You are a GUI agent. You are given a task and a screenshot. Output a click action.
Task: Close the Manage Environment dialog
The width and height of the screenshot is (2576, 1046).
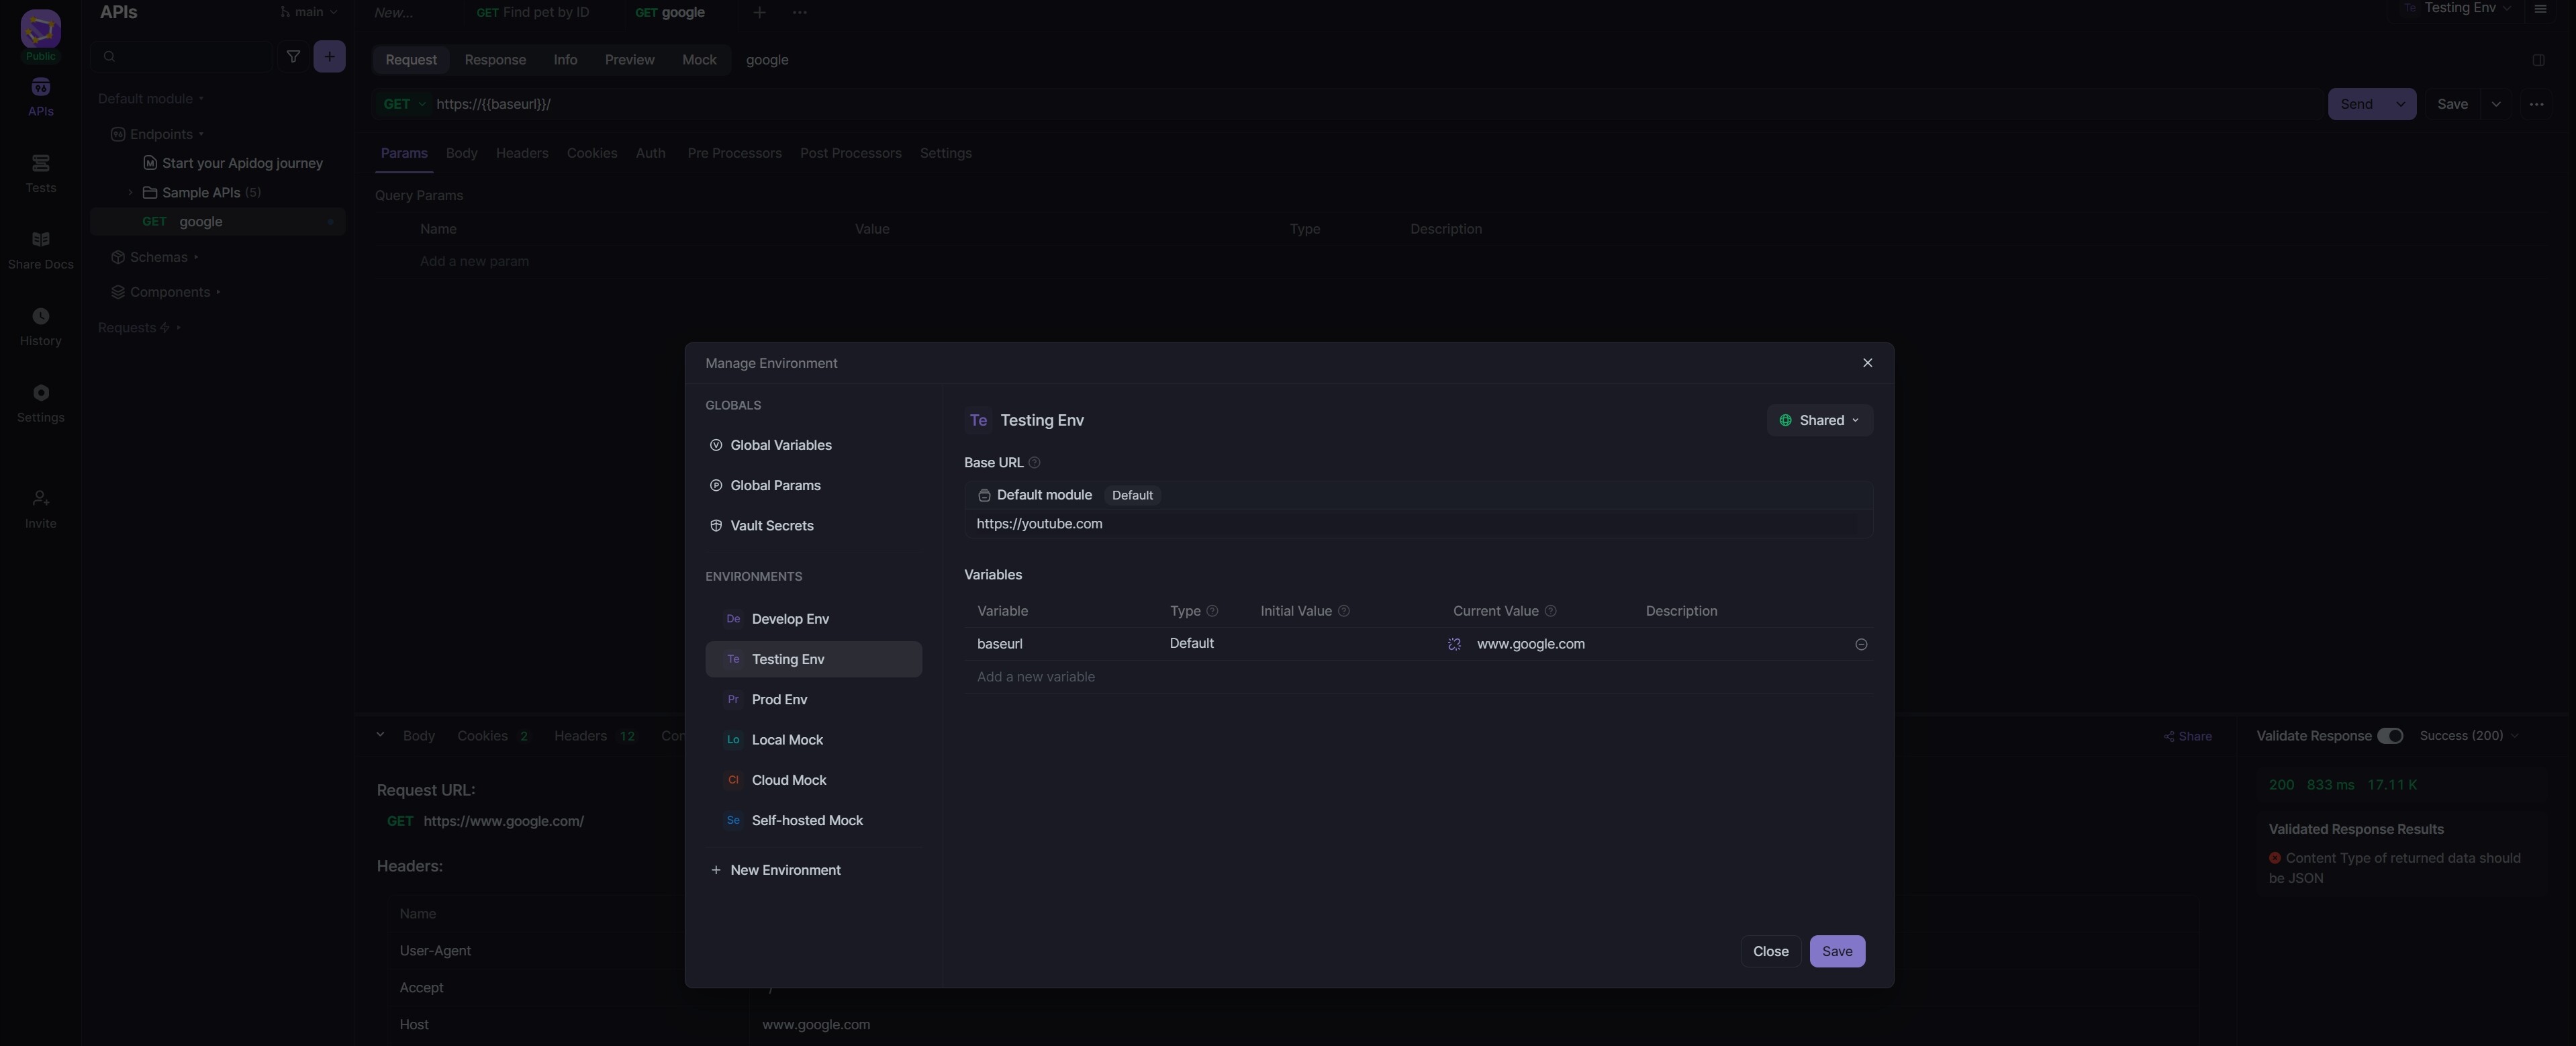[x=1867, y=363]
